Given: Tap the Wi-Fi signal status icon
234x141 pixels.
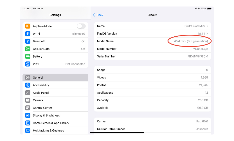Looking at the screenshot, I should pos(199,8).
